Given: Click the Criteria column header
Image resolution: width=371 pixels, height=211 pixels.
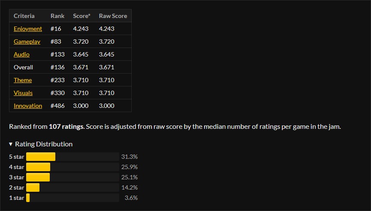Looking at the screenshot, I should pos(24,16).
